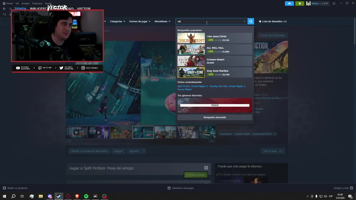Click Añadir un producto
This screenshot has width=356, height=200.
click(x=15, y=188)
